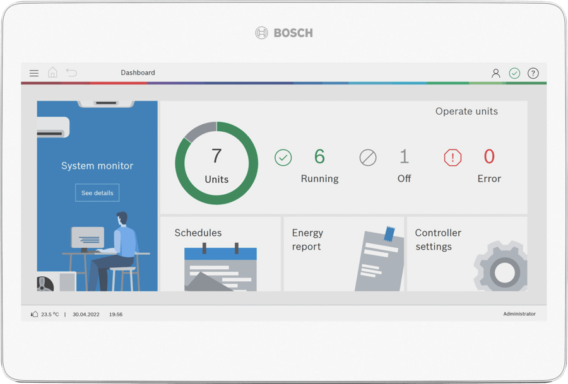Click the red Error alert icon
Image resolution: width=568 pixels, height=384 pixels.
point(453,157)
